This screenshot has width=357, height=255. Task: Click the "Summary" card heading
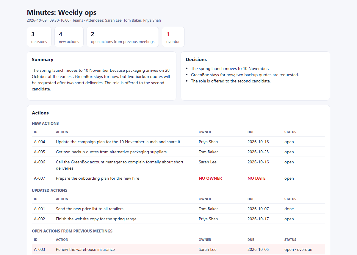43,60
